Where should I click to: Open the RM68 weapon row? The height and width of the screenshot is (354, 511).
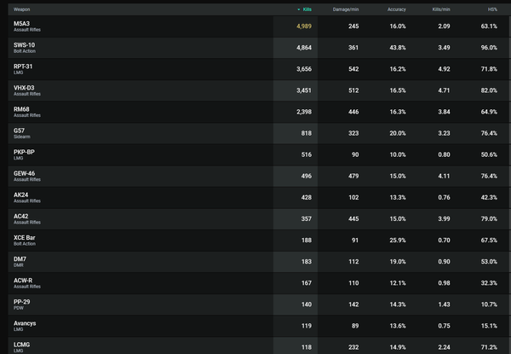[259, 112]
